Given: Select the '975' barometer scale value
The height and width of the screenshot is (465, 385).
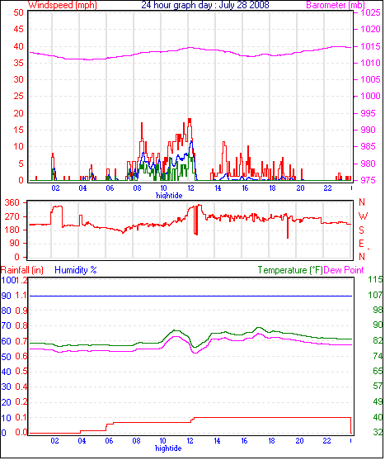Looking at the screenshot, I should click(x=368, y=180).
